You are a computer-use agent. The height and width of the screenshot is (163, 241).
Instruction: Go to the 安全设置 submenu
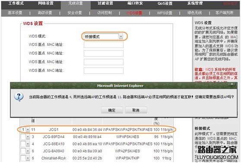[x=75, y=13]
